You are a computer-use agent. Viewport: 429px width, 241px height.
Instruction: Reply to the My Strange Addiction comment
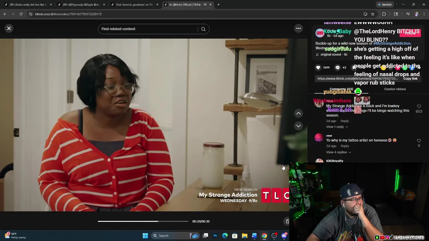click(x=345, y=121)
